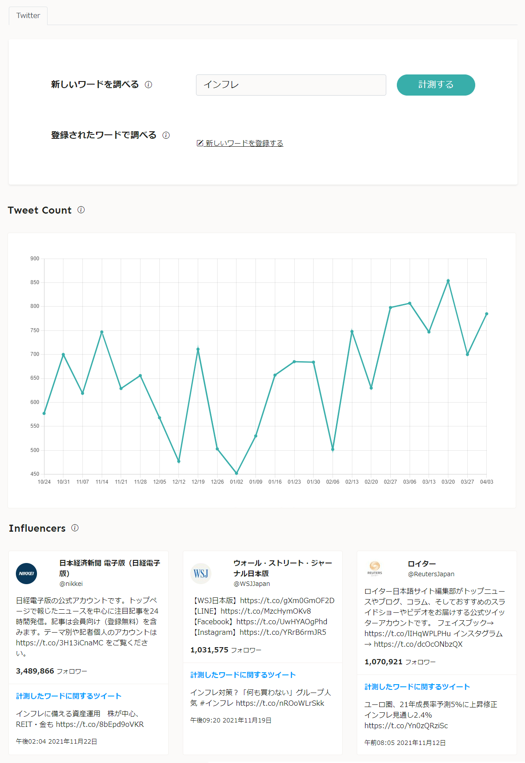
Task: Click the @nikkei handle
Action: [71, 584]
